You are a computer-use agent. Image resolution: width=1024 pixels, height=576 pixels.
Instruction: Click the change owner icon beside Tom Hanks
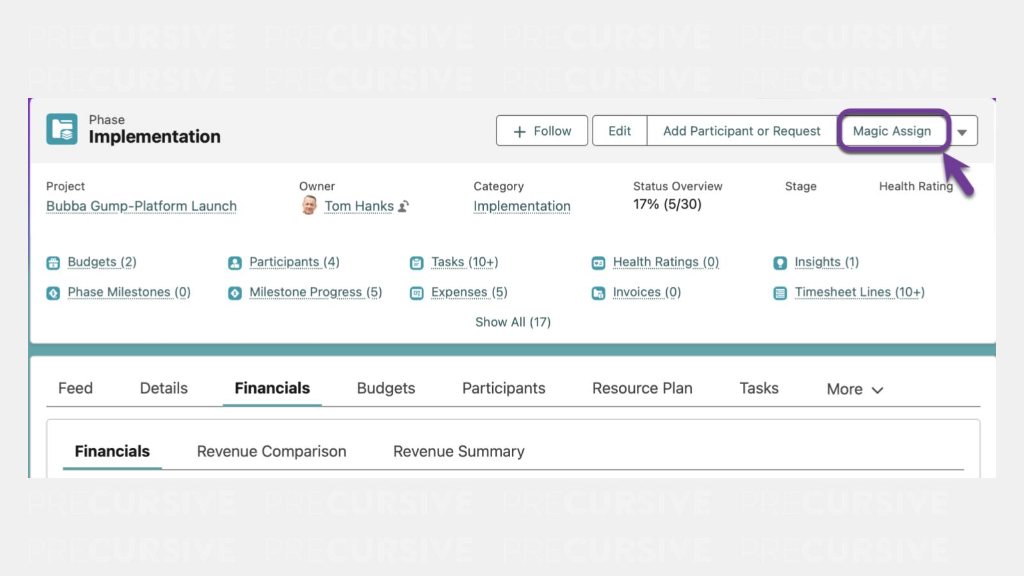(403, 207)
